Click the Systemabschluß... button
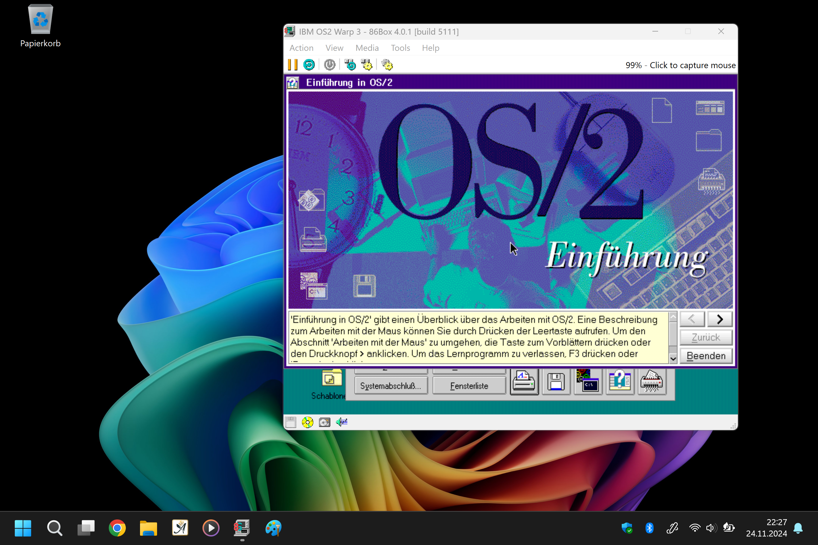 pyautogui.click(x=391, y=386)
